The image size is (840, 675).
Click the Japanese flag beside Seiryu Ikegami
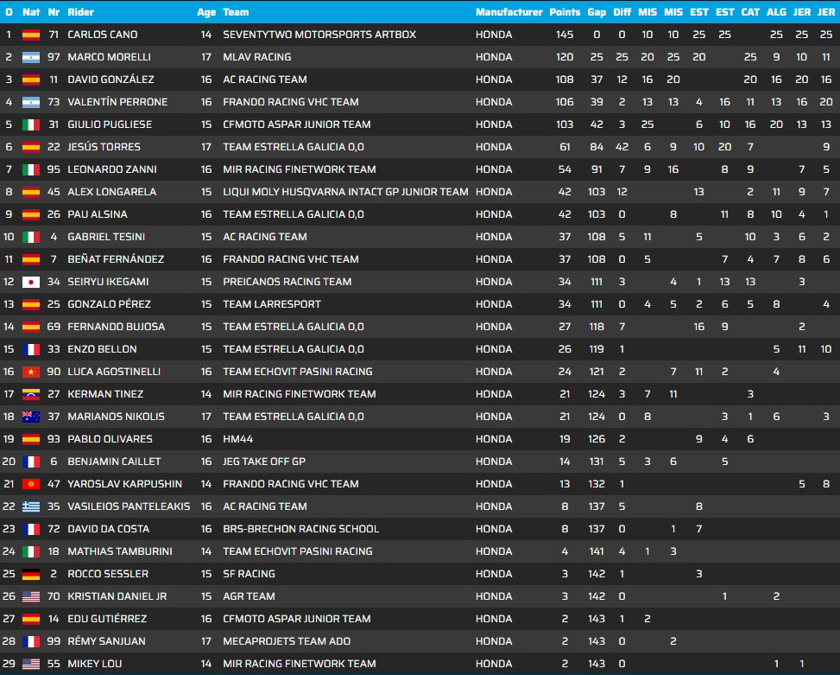[31, 282]
